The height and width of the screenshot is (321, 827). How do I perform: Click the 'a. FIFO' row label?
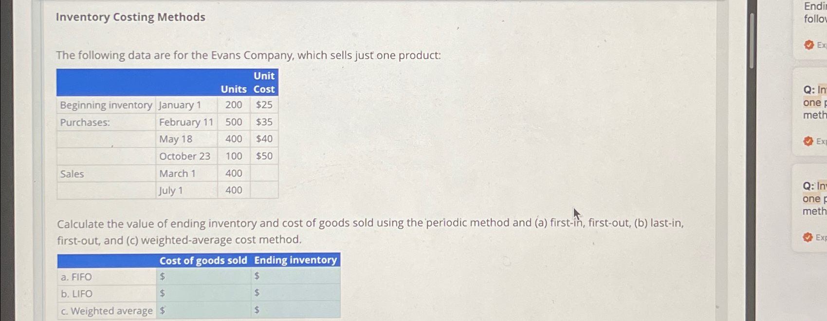click(76, 277)
